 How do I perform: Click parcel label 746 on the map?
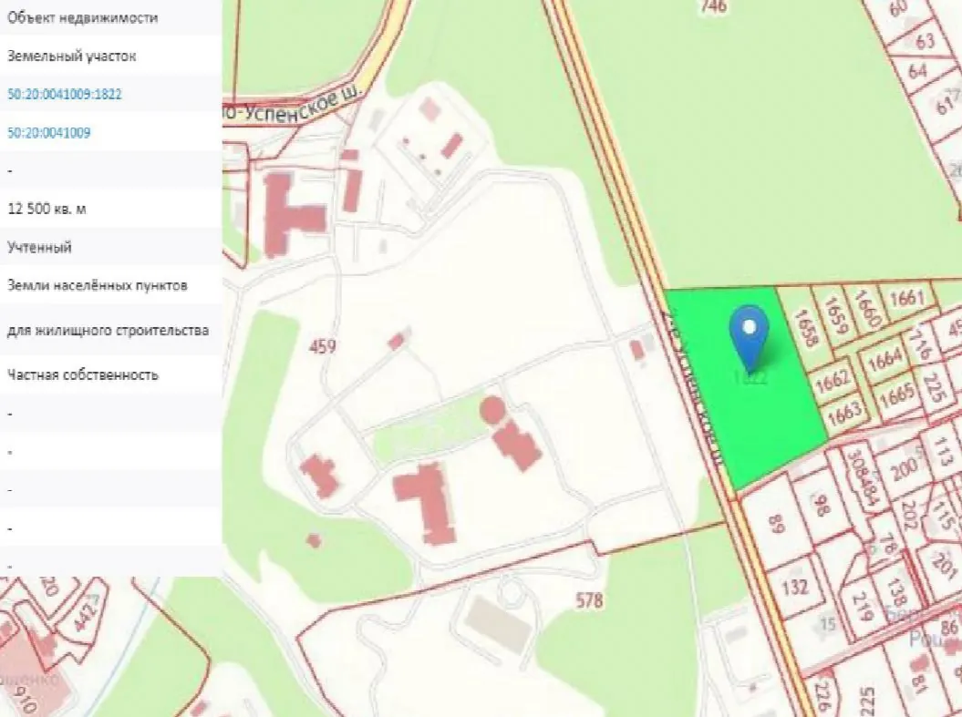(713, 6)
